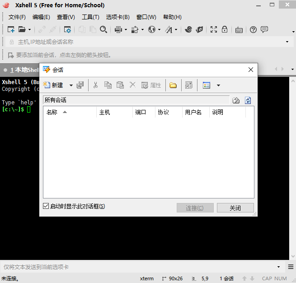Click the 属性 properties button in dialog
296x283 pixels.
coord(151,85)
